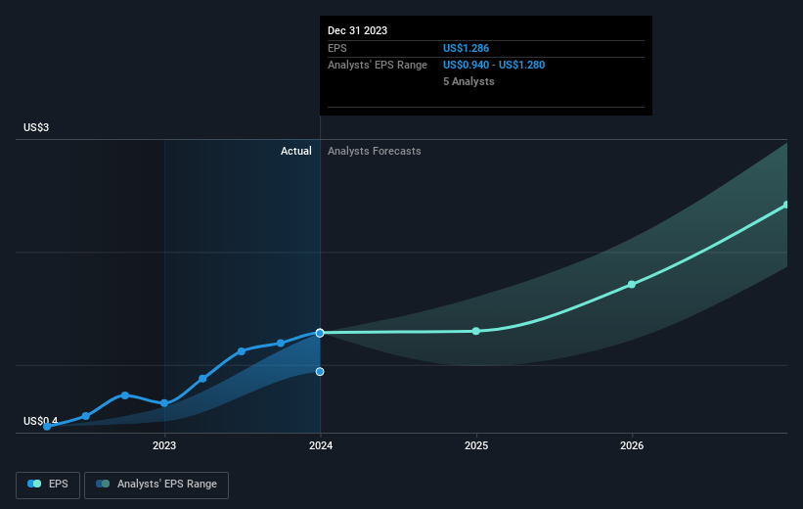Select the EPS data point at 2023 gridline
The image size is (803, 509).
click(164, 403)
